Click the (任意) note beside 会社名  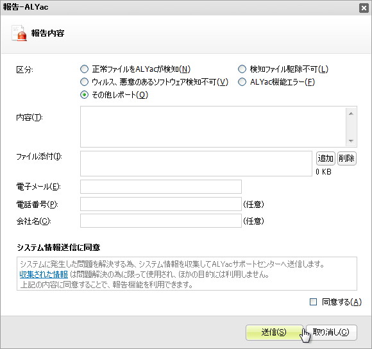click(253, 221)
